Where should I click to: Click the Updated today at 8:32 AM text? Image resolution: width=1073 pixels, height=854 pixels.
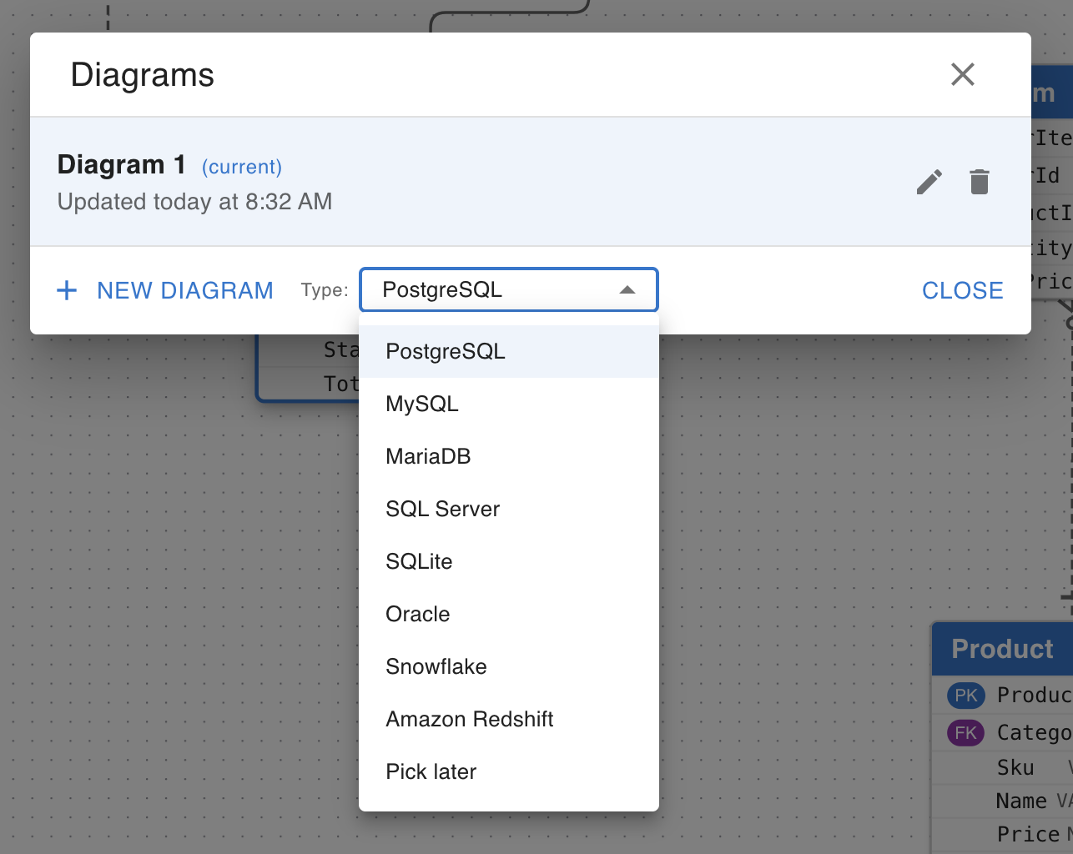click(x=194, y=202)
